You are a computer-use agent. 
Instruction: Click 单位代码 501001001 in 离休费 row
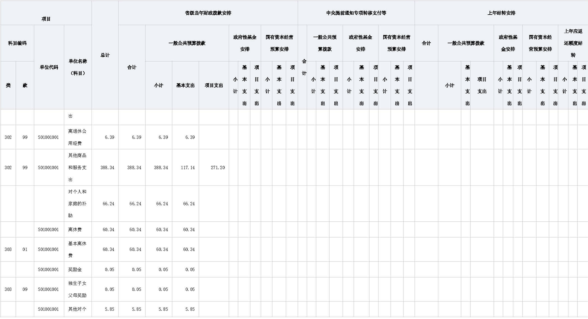click(48, 229)
